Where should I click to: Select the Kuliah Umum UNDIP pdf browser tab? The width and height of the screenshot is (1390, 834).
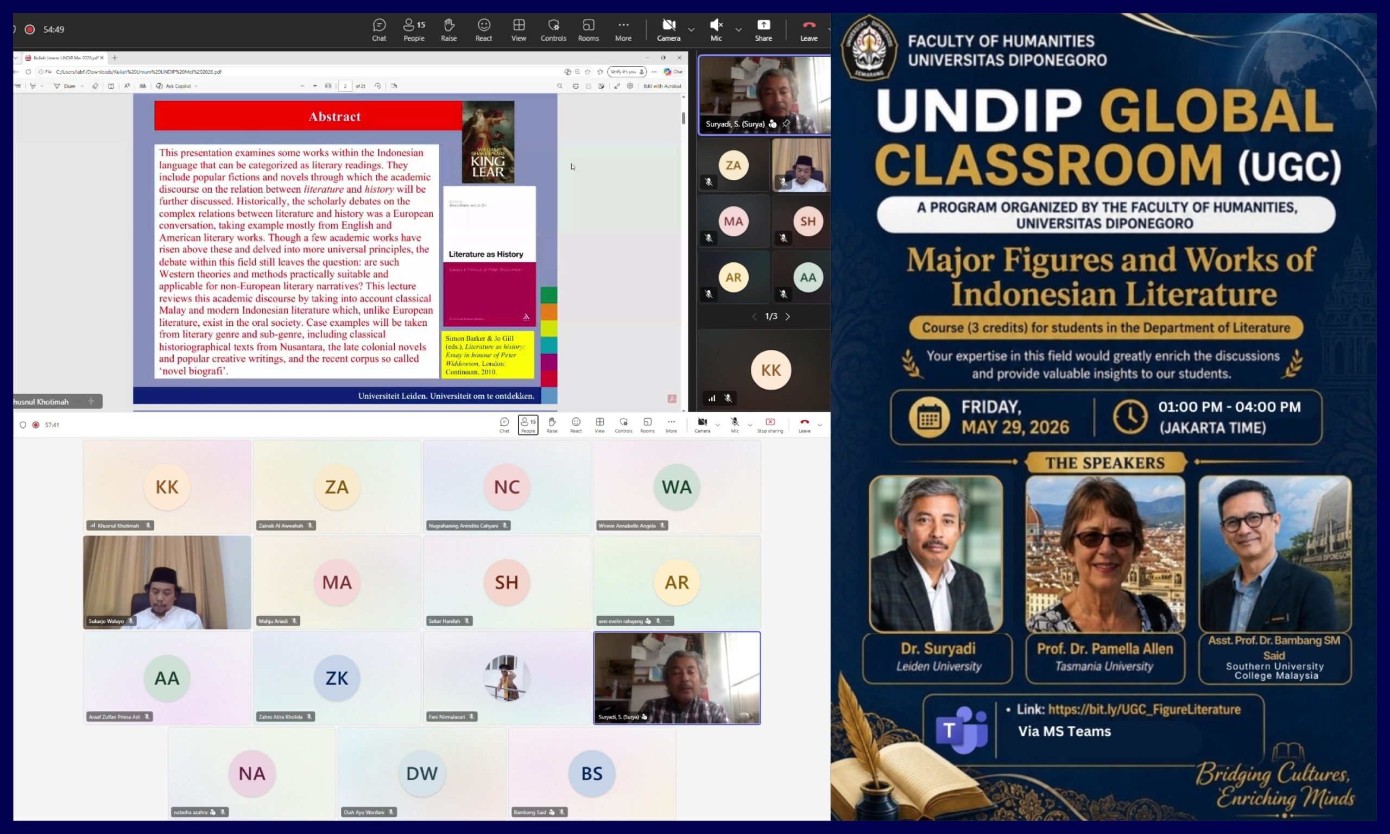pos(64,58)
